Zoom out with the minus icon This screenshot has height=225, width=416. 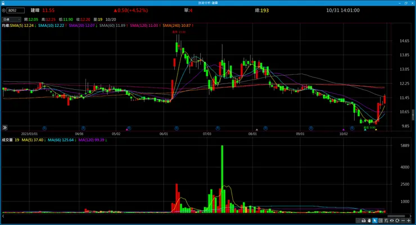(x=403, y=221)
